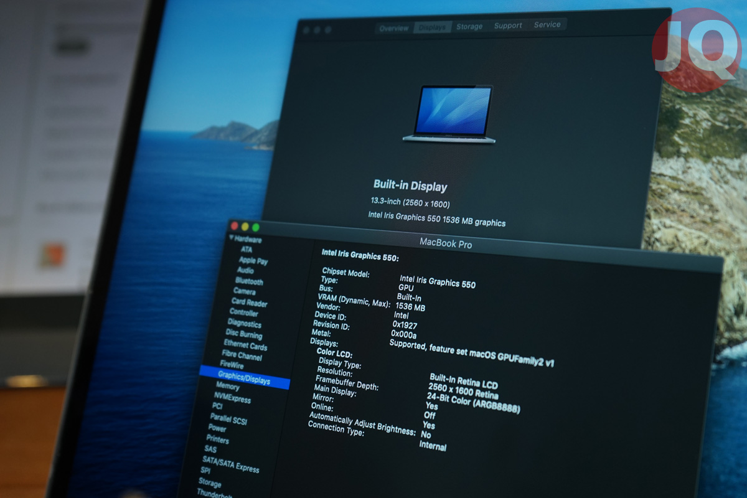
Task: Go to the Support tab
Action: point(508,26)
